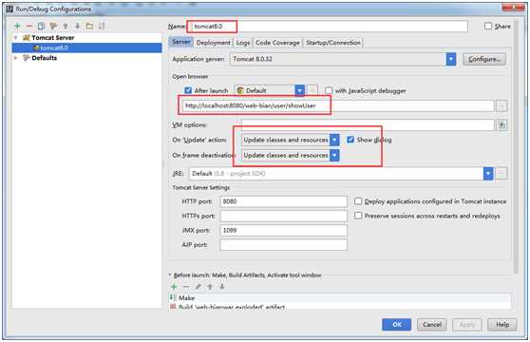Click the vertical scrollbar of the settings panel
Viewport: 530px width, 342px height.
click(516, 147)
